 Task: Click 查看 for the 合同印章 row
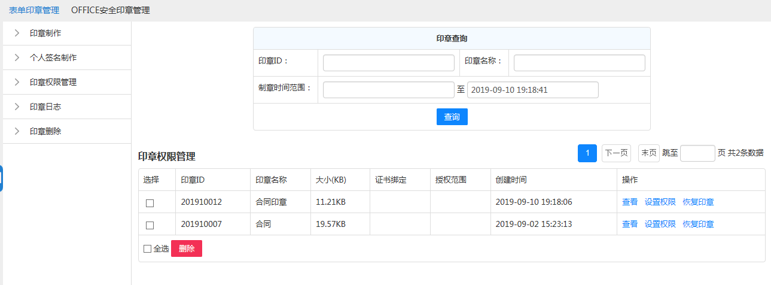[630, 202]
